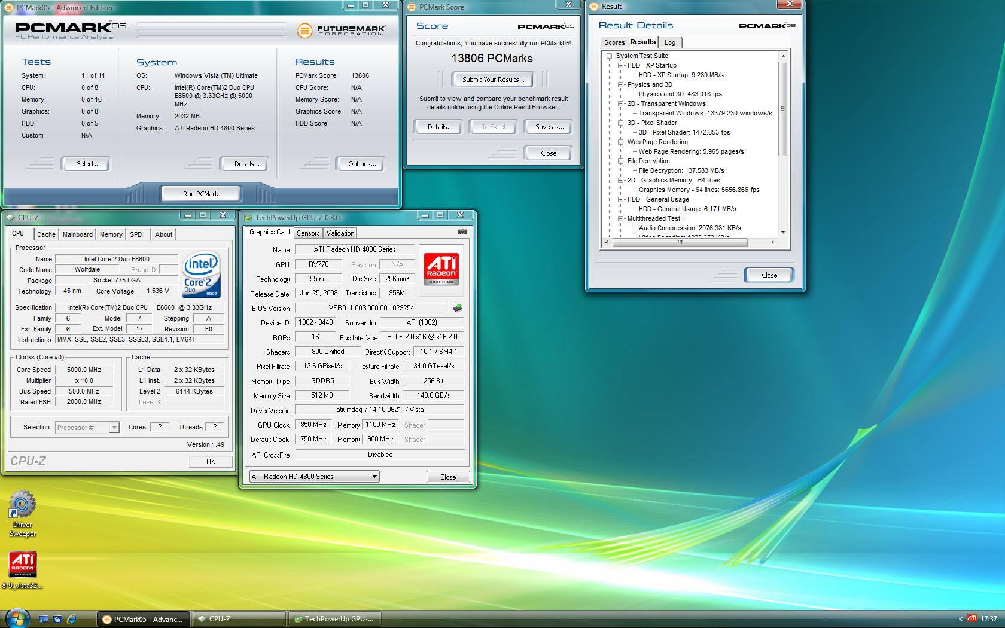Click the GPU-Z screenshot camera icon
This screenshot has width=1005, height=628.
pyautogui.click(x=462, y=232)
